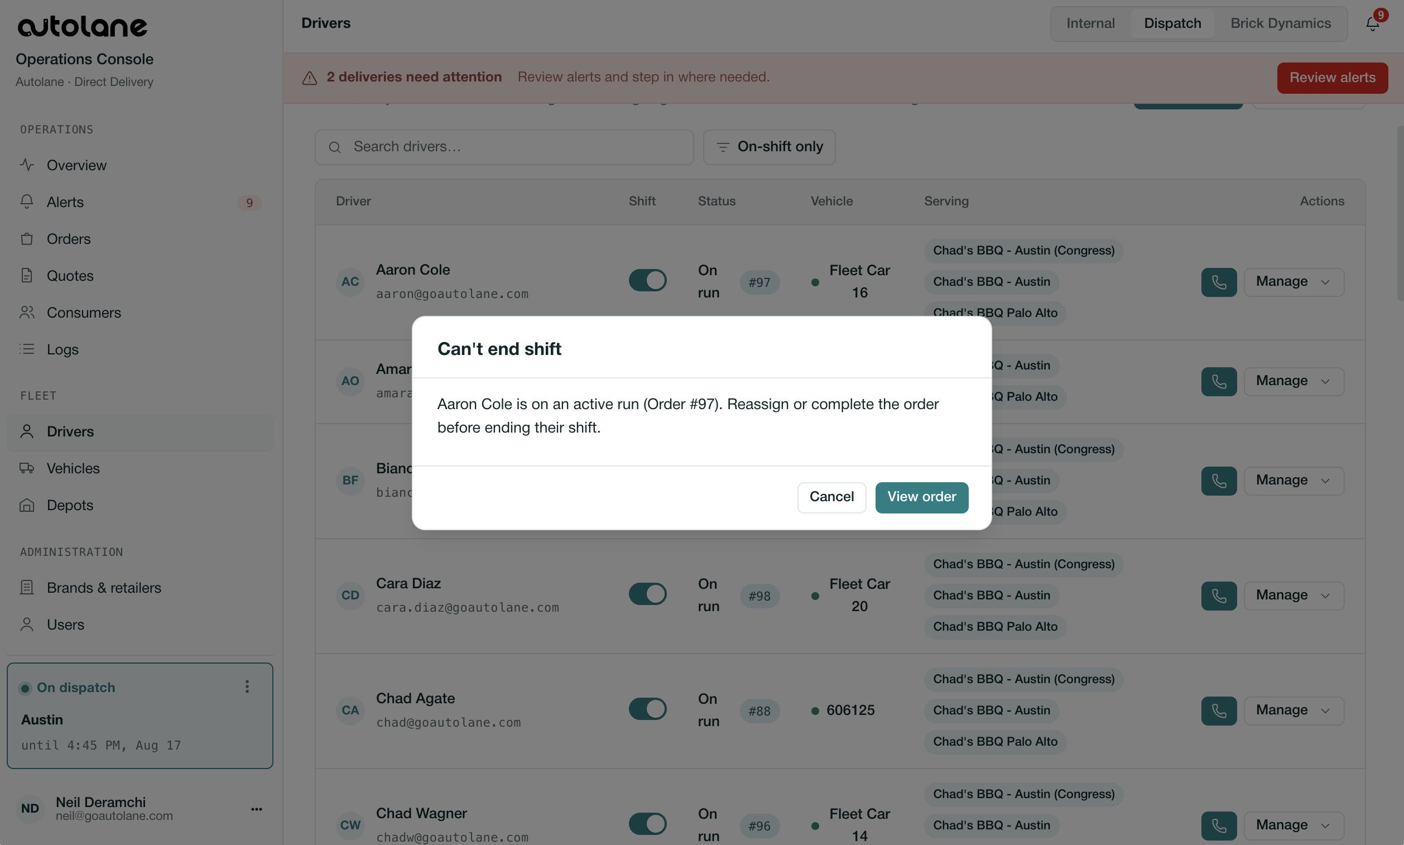Open Neil Deramchi account options

tap(256, 809)
